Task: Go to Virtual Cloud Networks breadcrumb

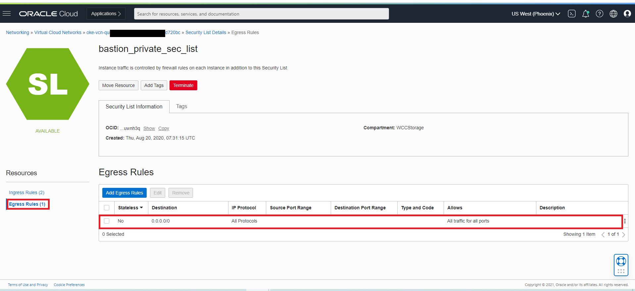Action: coord(58,32)
